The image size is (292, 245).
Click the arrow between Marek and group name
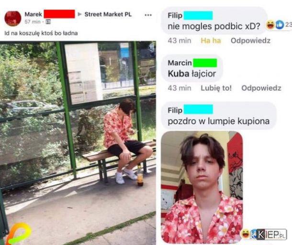click(79, 14)
